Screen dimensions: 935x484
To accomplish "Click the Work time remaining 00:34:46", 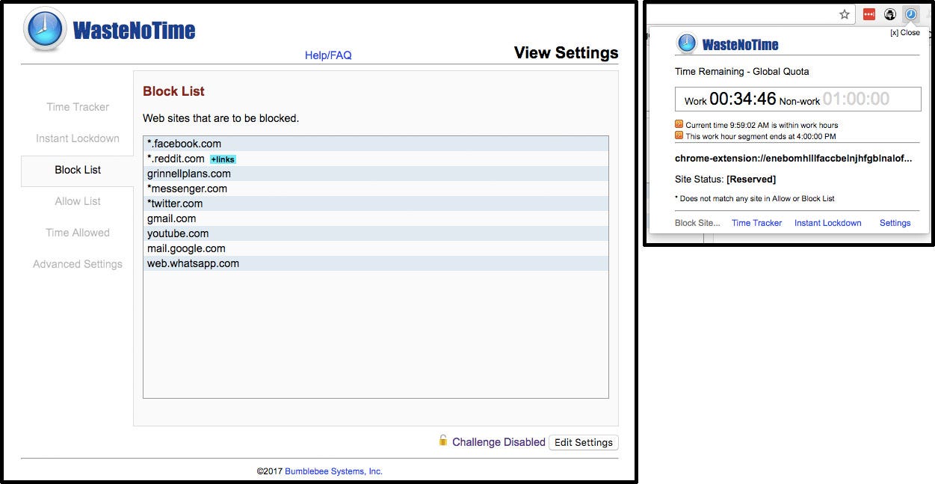I will point(743,99).
